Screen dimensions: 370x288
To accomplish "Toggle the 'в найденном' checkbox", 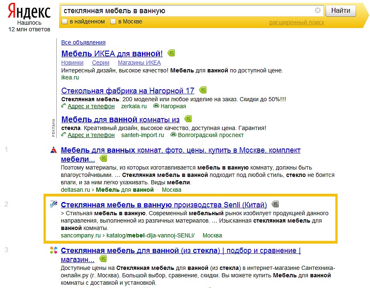I will (x=65, y=21).
